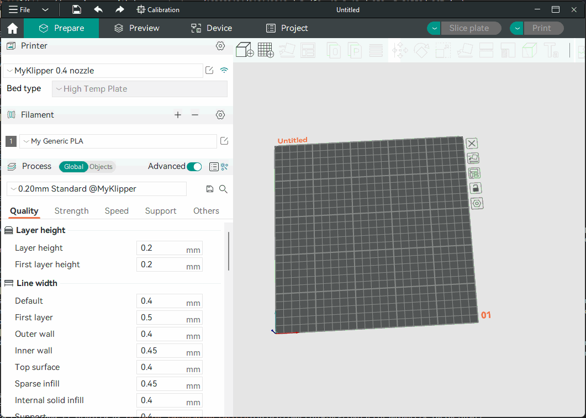
Task: Switch to the Preview tab
Action: click(136, 28)
